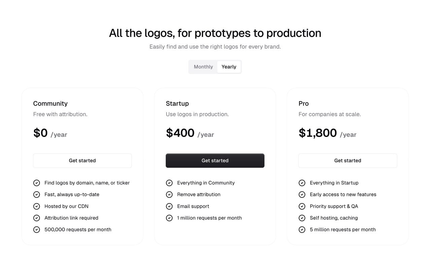The image size is (431, 276).
Task: Click the Priority support & QA feature text
Action: click(x=334, y=206)
